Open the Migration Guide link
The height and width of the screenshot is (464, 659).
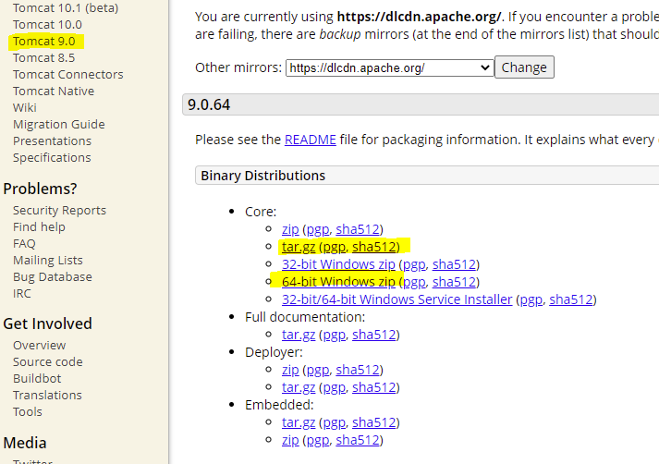pyautogui.click(x=59, y=125)
